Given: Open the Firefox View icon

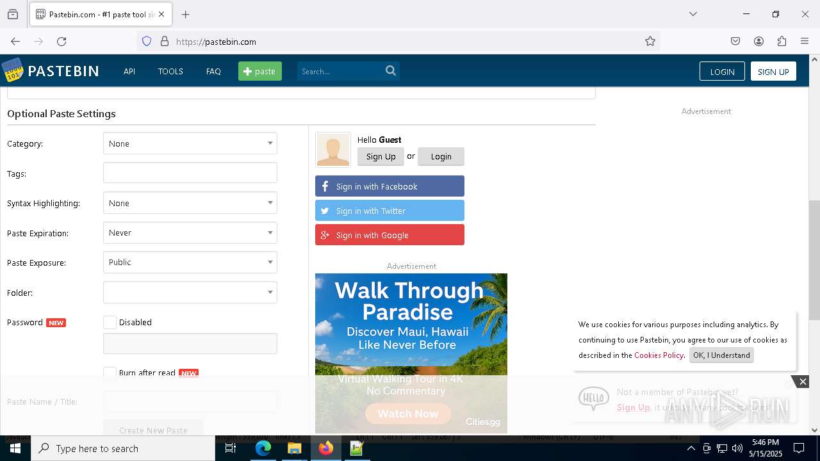Looking at the screenshot, I should tap(13, 14).
